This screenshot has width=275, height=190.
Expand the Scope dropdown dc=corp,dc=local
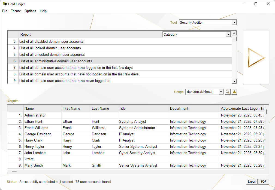[221, 92]
